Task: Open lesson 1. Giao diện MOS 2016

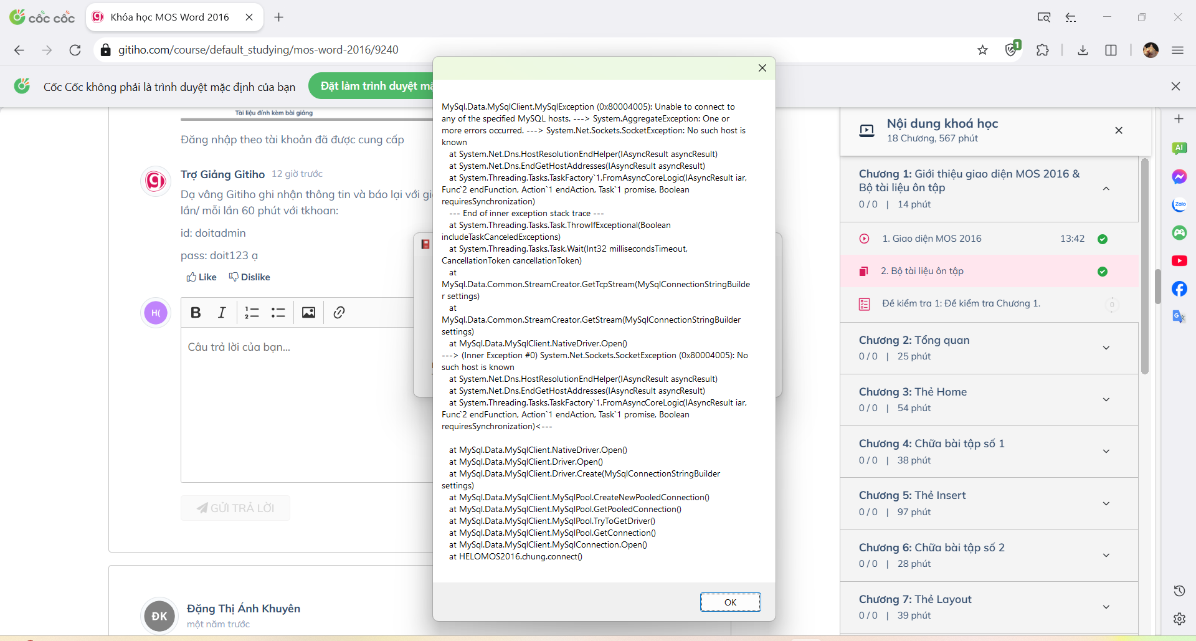Action: click(989, 239)
